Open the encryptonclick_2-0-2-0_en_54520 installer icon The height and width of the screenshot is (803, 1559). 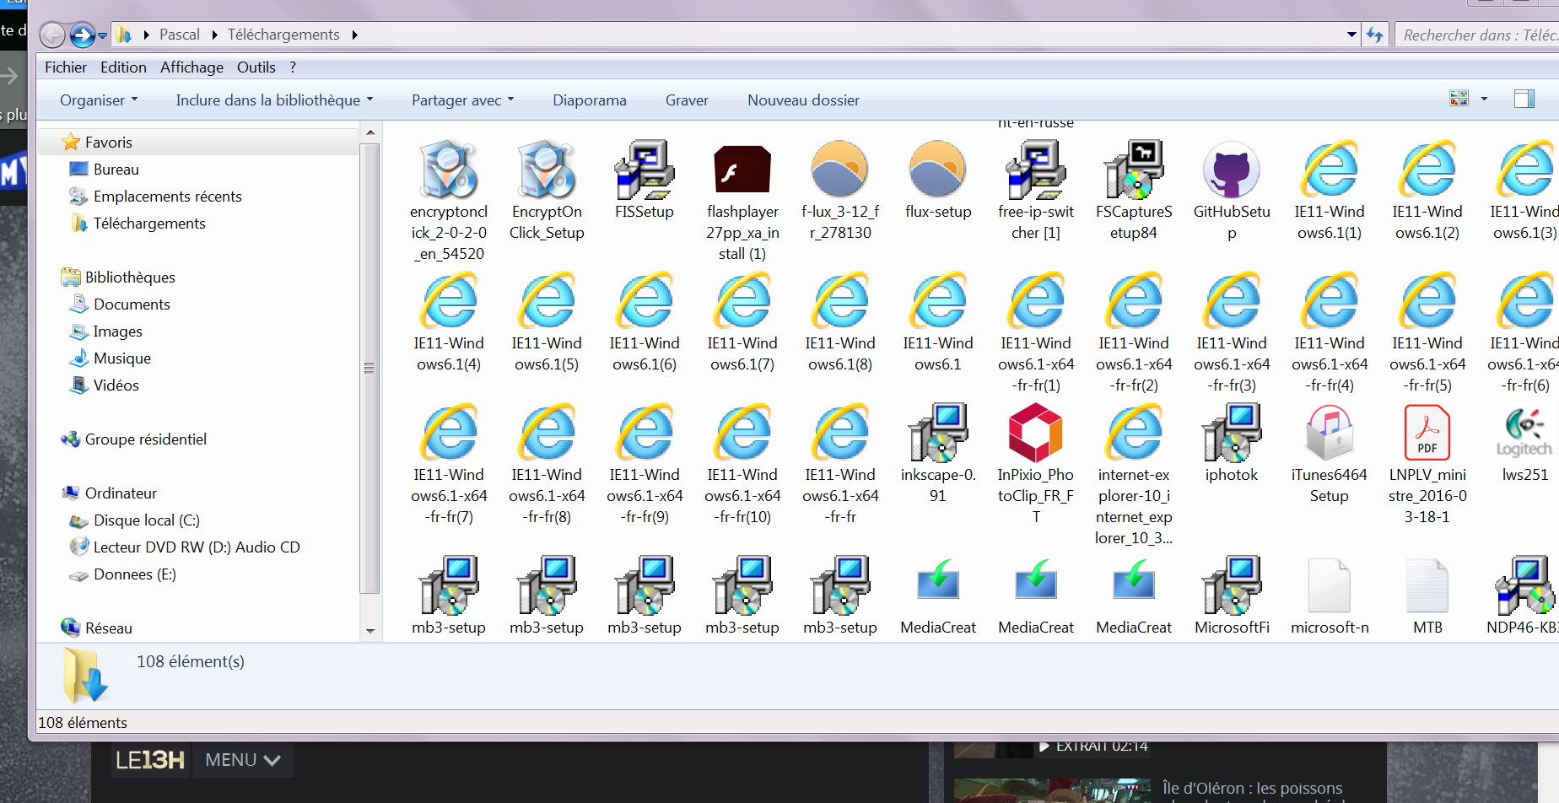(449, 170)
